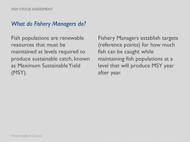Click the left paragraph about fish populations
The height and width of the screenshot is (142, 190).
(50, 55)
